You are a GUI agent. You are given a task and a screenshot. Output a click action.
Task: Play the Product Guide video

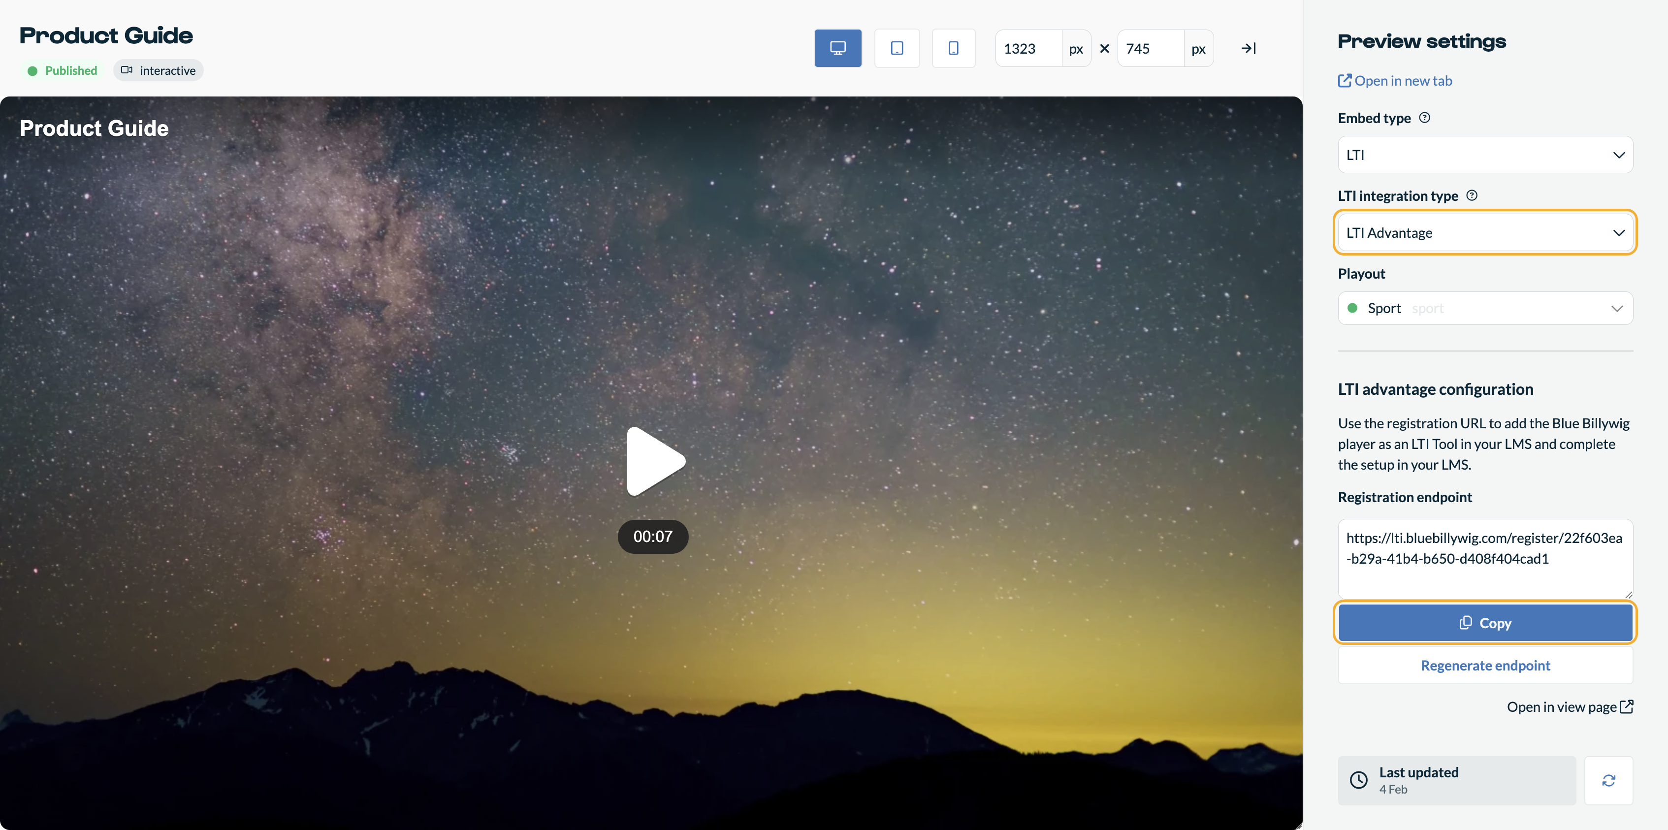coord(654,461)
